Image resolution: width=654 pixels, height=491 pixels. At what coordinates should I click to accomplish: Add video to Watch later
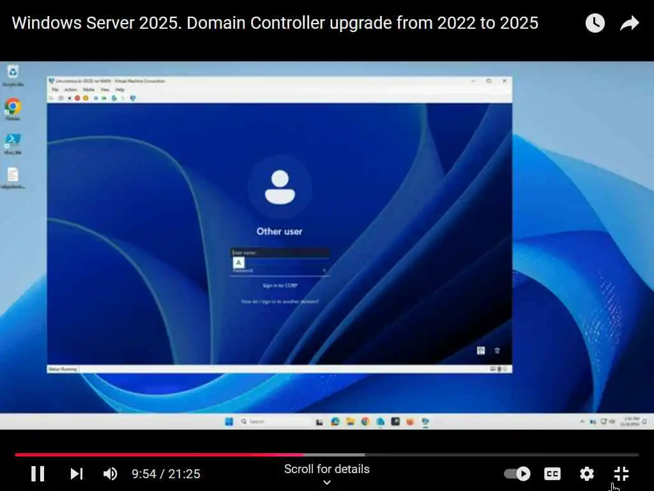point(595,23)
